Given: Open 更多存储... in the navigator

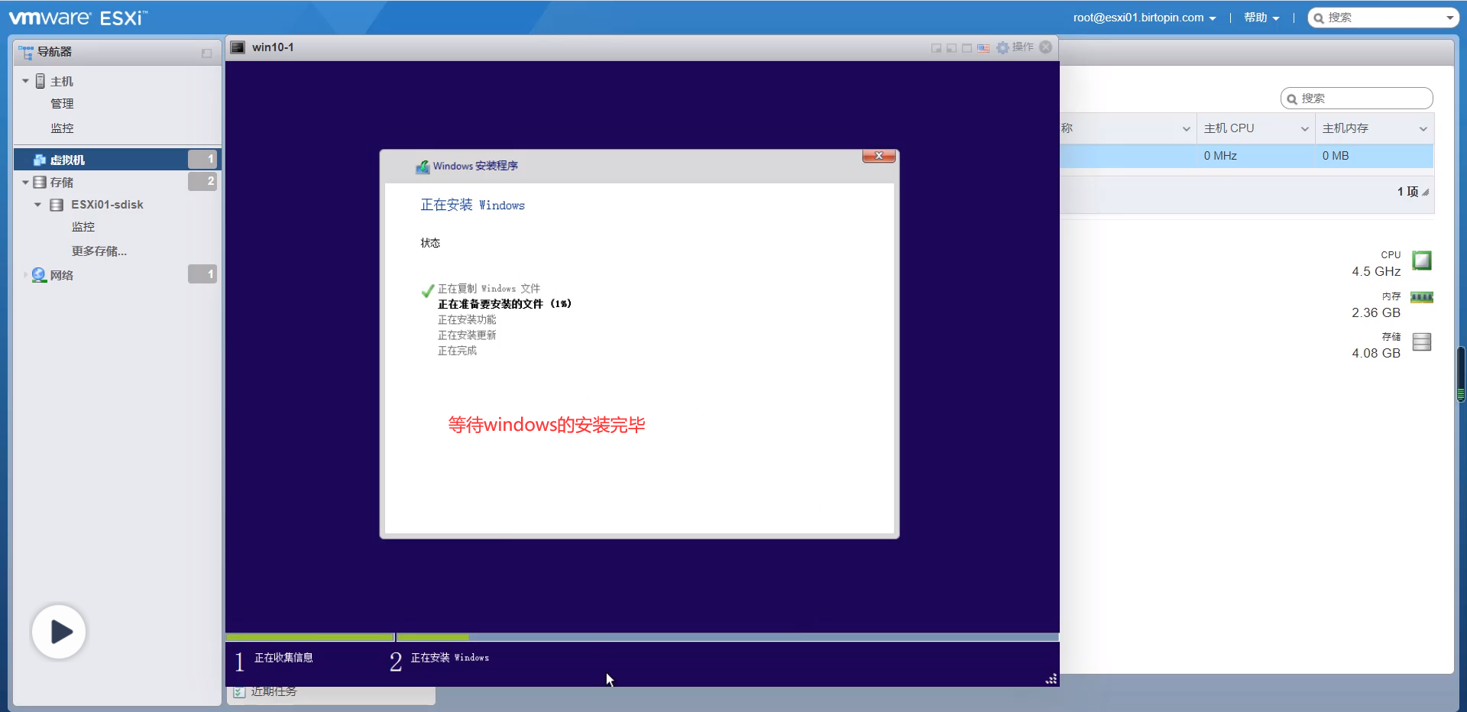Looking at the screenshot, I should [x=99, y=251].
